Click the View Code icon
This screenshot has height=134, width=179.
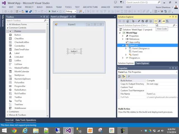[x=156, y=21]
